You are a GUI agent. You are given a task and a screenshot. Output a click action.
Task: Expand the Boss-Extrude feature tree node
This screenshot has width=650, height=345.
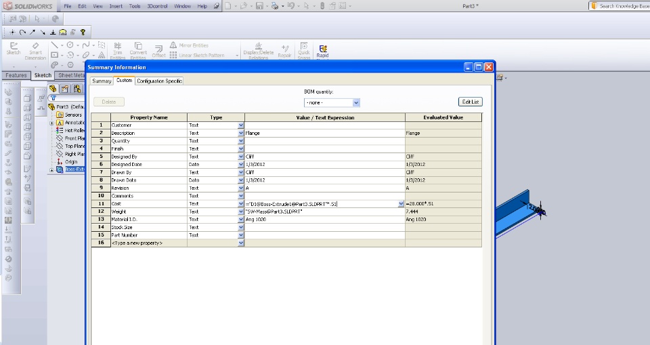(52, 170)
